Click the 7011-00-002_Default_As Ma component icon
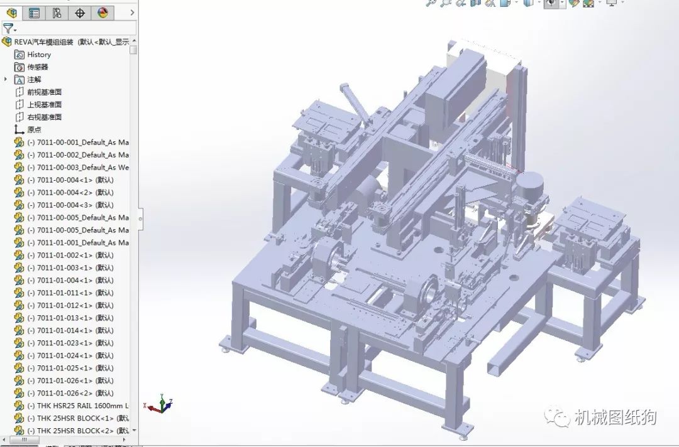This screenshot has width=679, height=447. [19, 155]
